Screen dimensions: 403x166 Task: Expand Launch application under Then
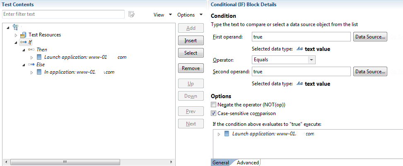(32, 57)
